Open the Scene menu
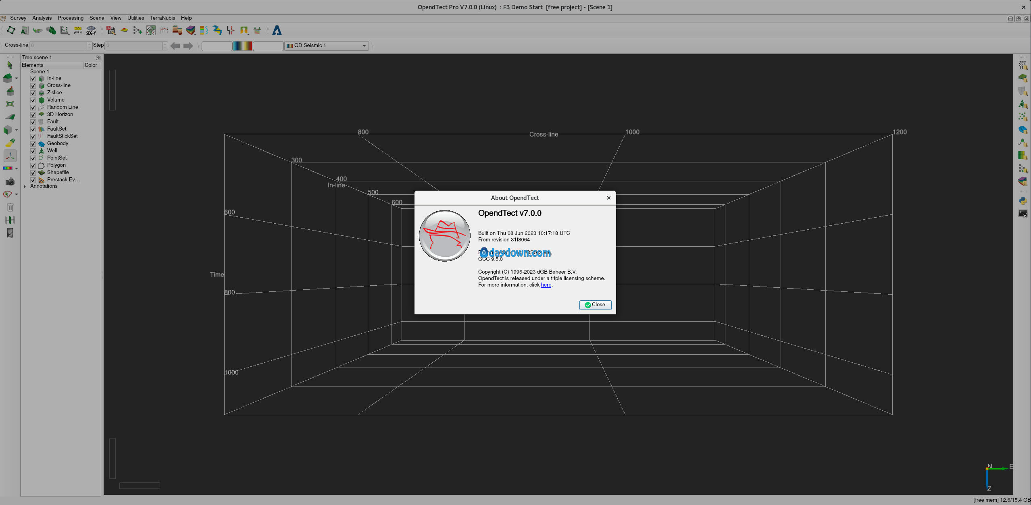 pos(97,18)
